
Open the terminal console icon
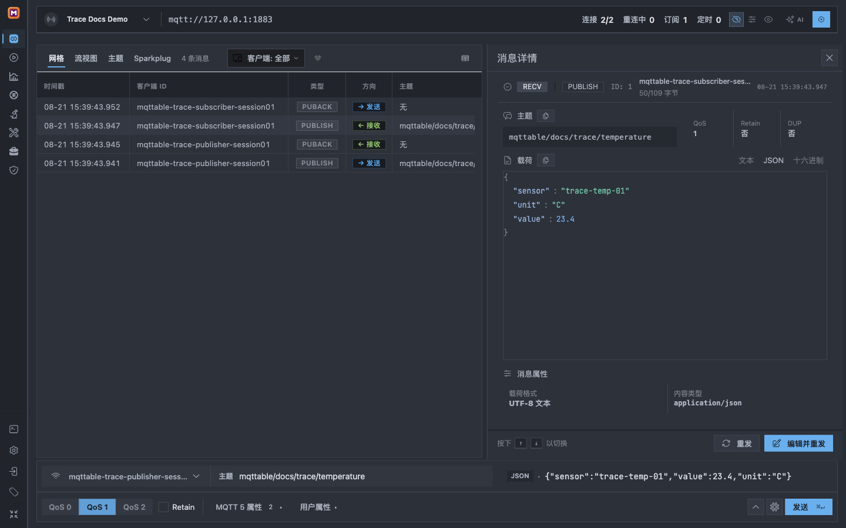(14, 429)
